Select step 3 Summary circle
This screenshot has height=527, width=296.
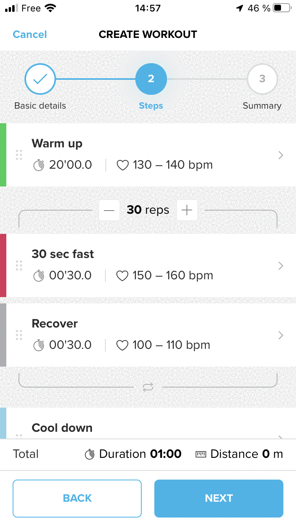pos(262,79)
